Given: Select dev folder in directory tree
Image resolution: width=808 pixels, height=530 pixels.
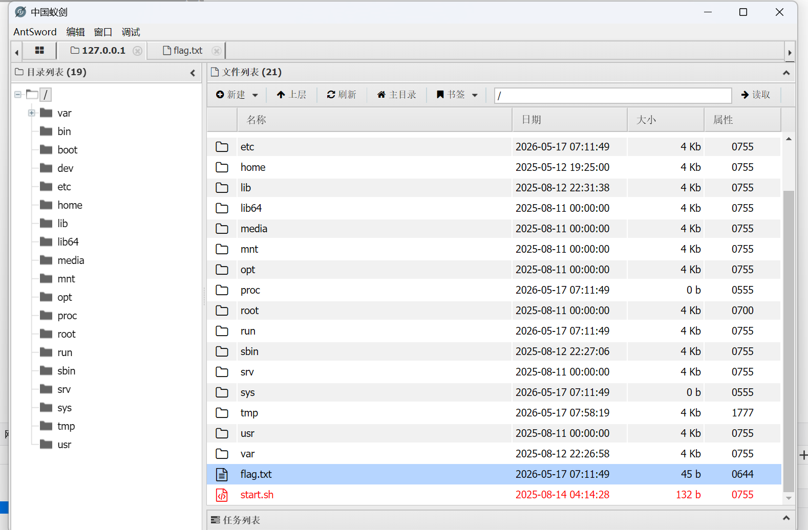Looking at the screenshot, I should point(66,168).
